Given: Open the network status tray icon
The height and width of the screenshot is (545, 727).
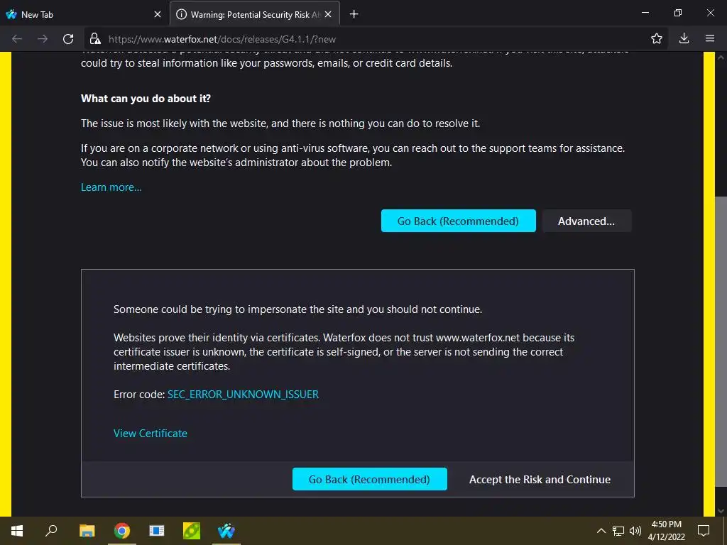Looking at the screenshot, I should click(x=618, y=531).
